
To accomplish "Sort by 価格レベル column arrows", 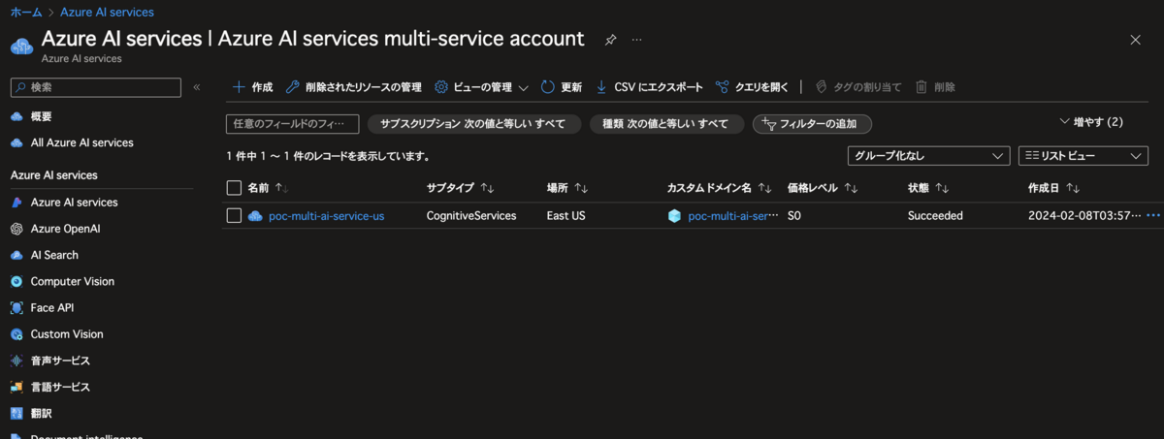I will [851, 188].
